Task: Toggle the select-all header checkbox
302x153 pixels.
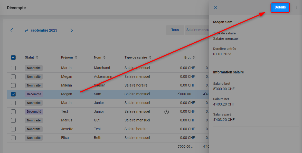Action: 13,57
